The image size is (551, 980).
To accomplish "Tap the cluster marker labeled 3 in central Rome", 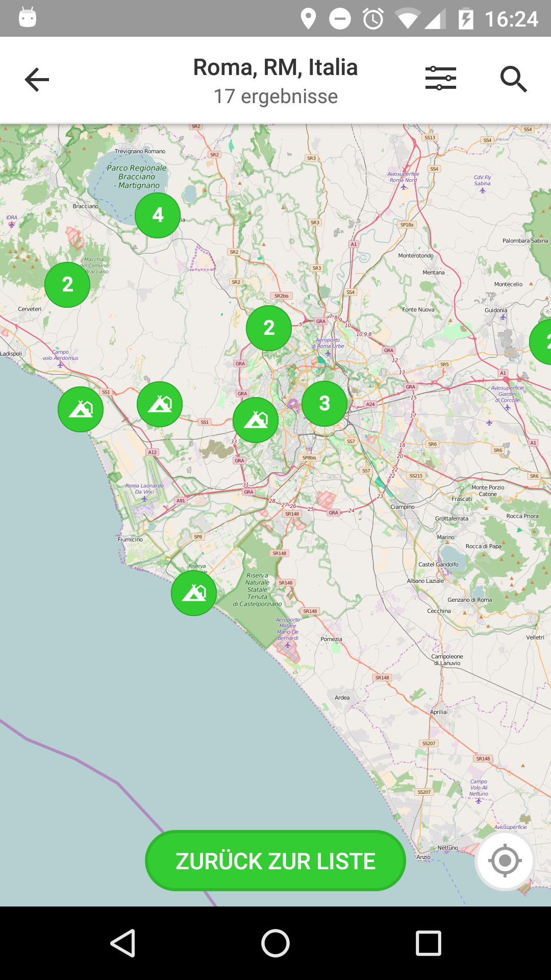I will (324, 404).
